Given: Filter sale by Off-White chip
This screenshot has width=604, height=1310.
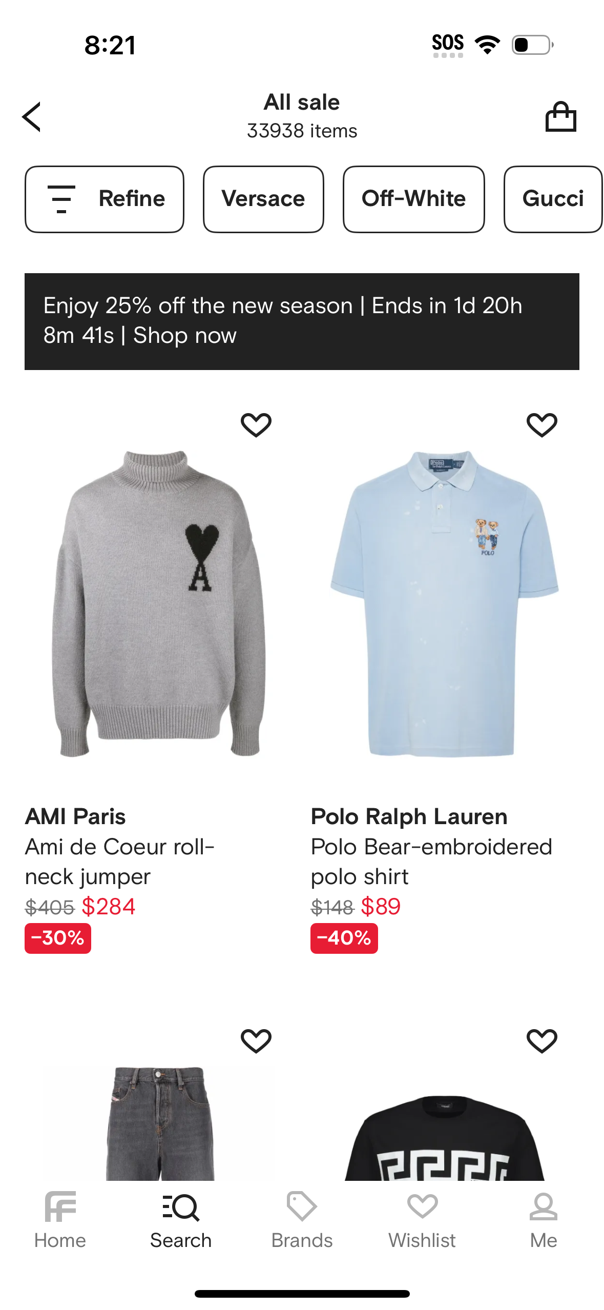Looking at the screenshot, I should click(x=414, y=199).
